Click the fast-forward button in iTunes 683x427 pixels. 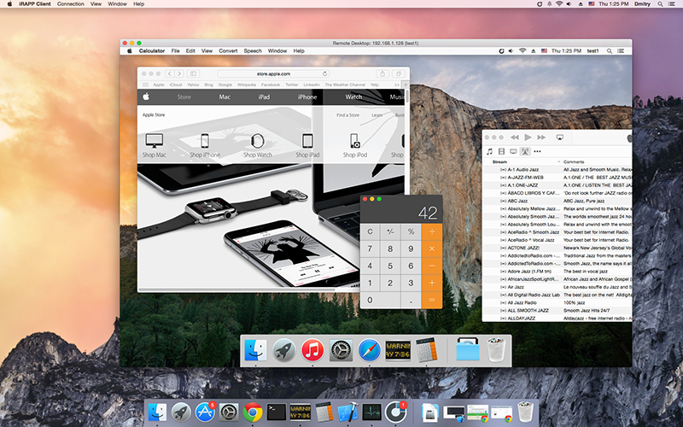pyautogui.click(x=541, y=137)
